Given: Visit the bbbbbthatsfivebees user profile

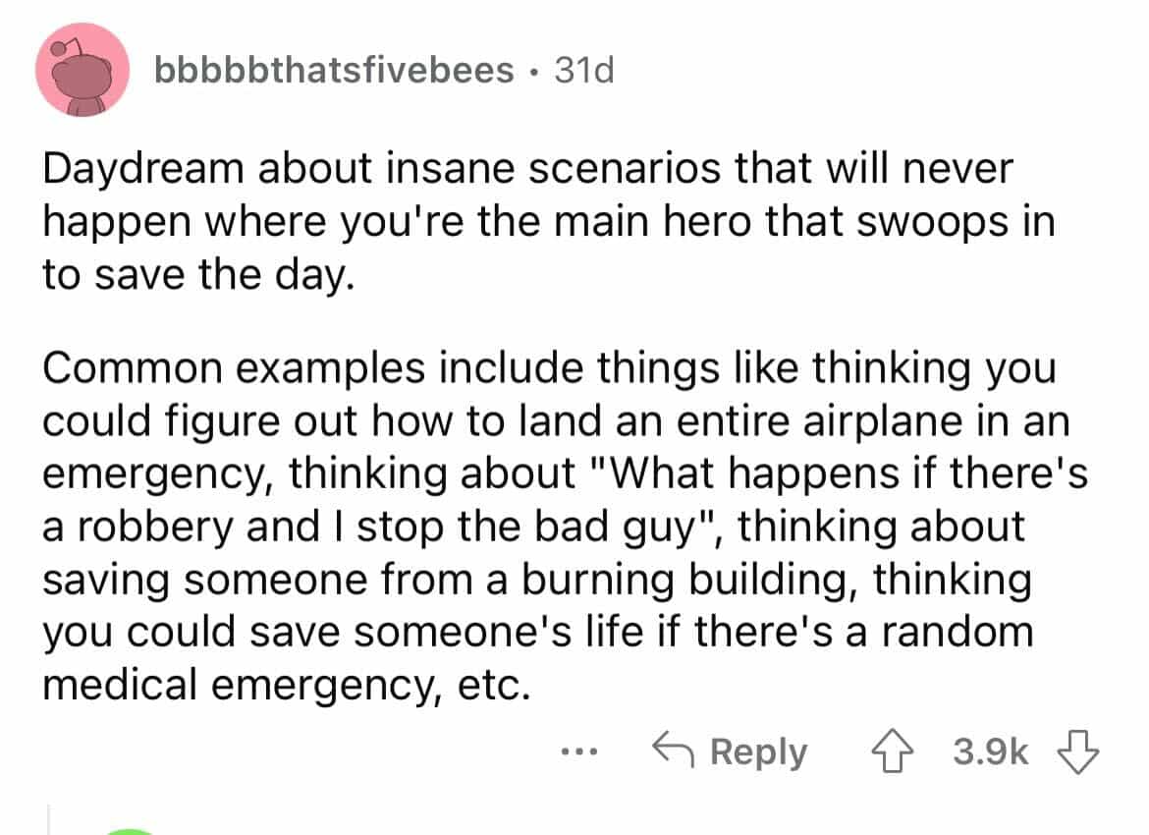Looking at the screenshot, I should click(x=334, y=71).
